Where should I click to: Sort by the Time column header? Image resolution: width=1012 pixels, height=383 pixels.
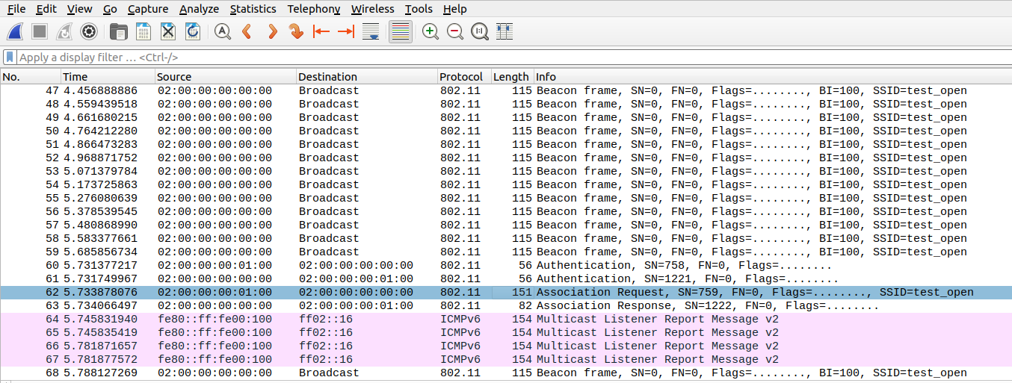click(75, 77)
